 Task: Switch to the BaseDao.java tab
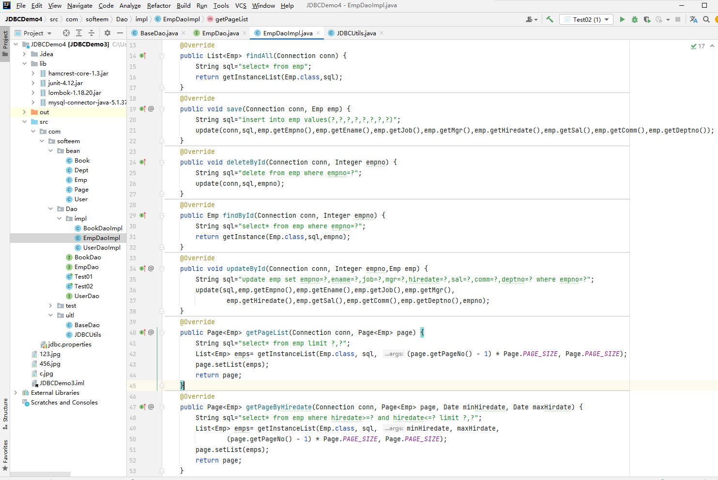click(x=159, y=33)
